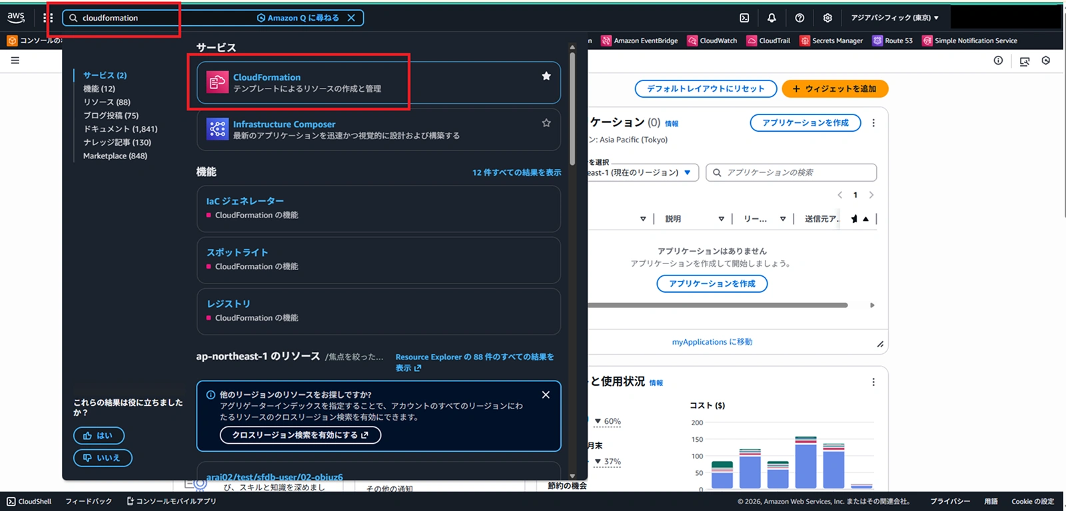Open CloudWatch from favorites bar
The height and width of the screenshot is (511, 1066).
click(x=712, y=41)
